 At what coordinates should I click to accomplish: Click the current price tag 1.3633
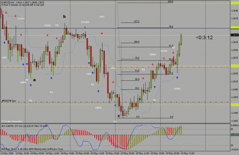coord(234,35)
